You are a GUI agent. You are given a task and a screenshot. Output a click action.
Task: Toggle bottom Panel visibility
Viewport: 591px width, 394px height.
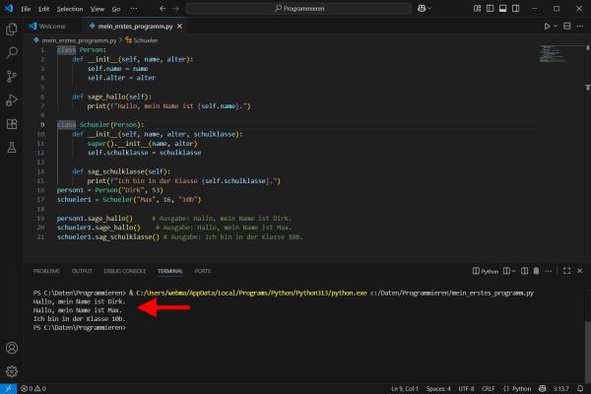[502, 8]
